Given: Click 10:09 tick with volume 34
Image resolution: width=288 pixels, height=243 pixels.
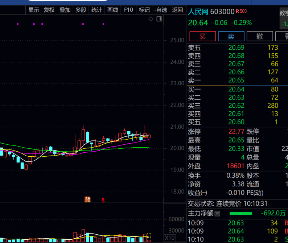Looking at the screenshot, I should [238, 223].
